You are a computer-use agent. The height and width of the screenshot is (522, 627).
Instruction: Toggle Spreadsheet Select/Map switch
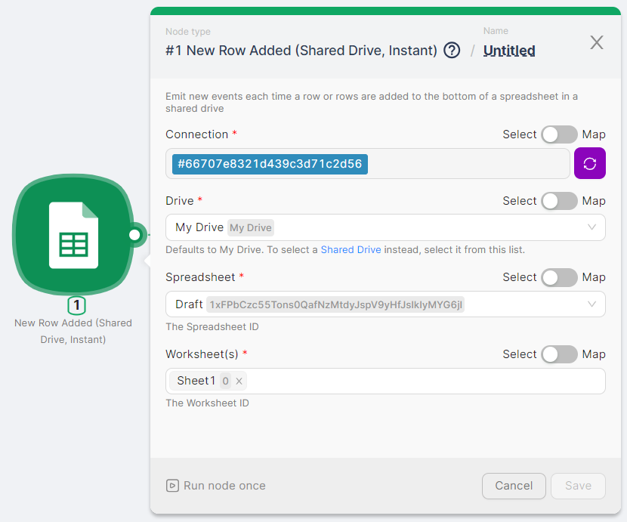(x=559, y=277)
